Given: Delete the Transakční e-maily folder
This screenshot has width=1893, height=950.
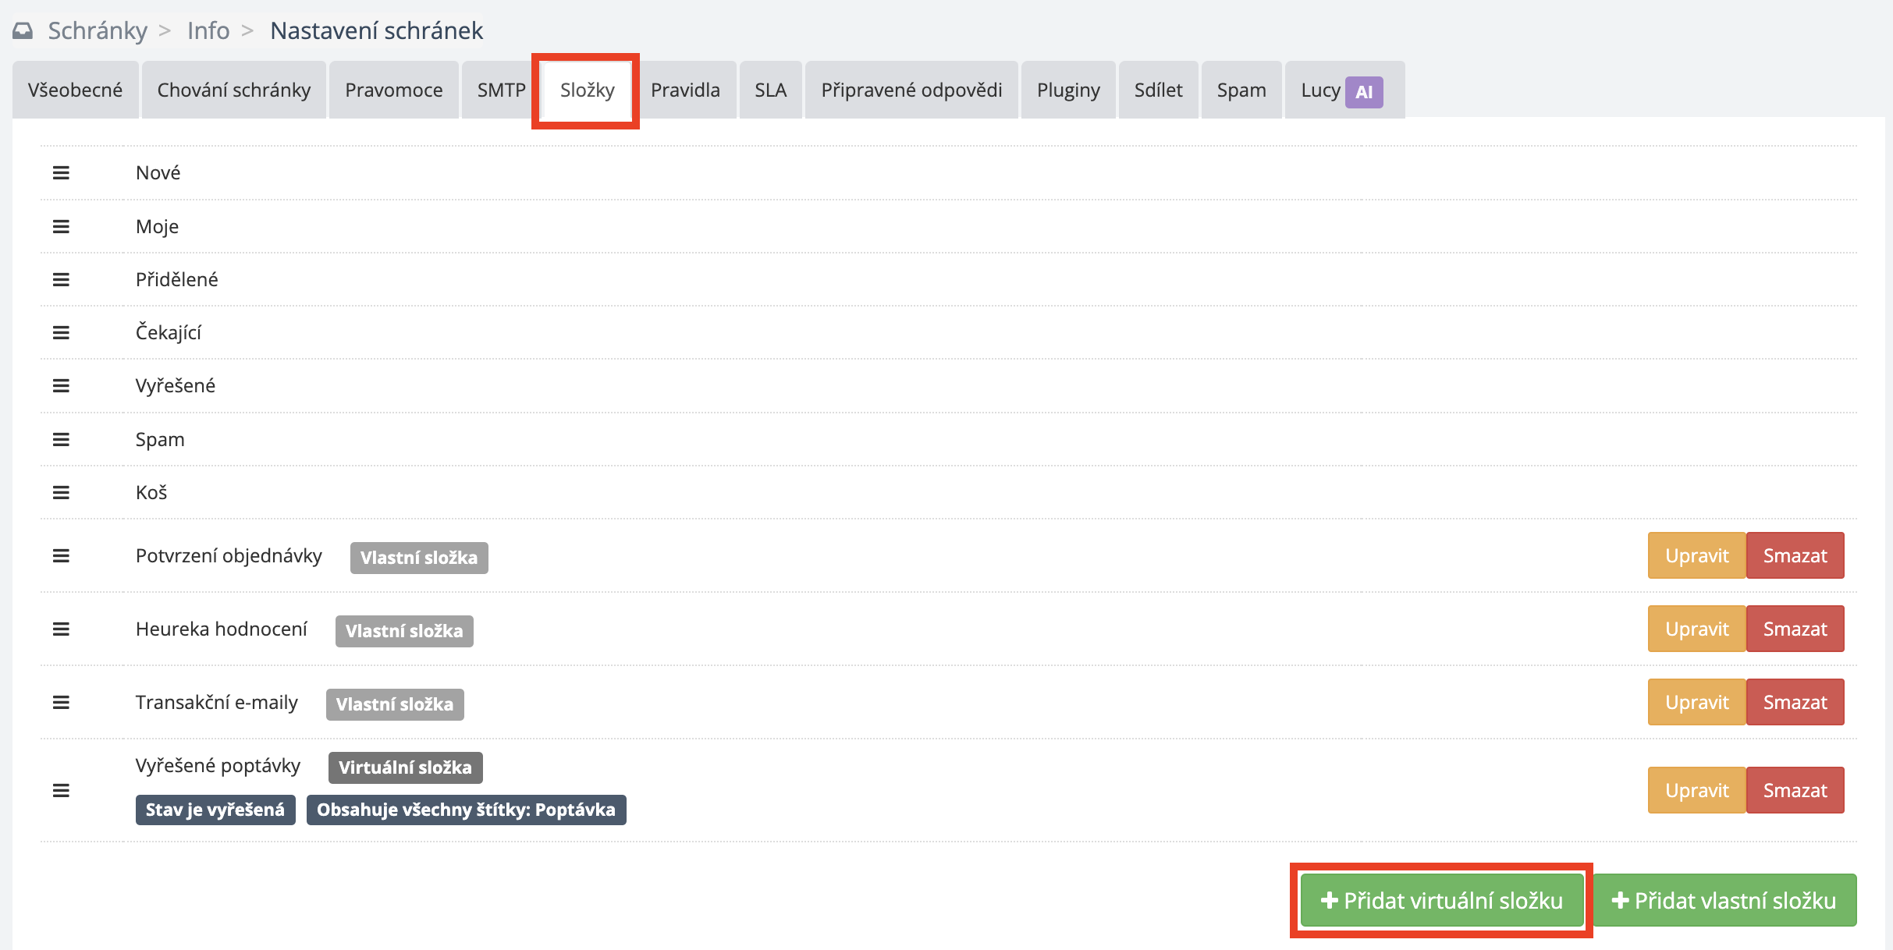Looking at the screenshot, I should (1795, 702).
